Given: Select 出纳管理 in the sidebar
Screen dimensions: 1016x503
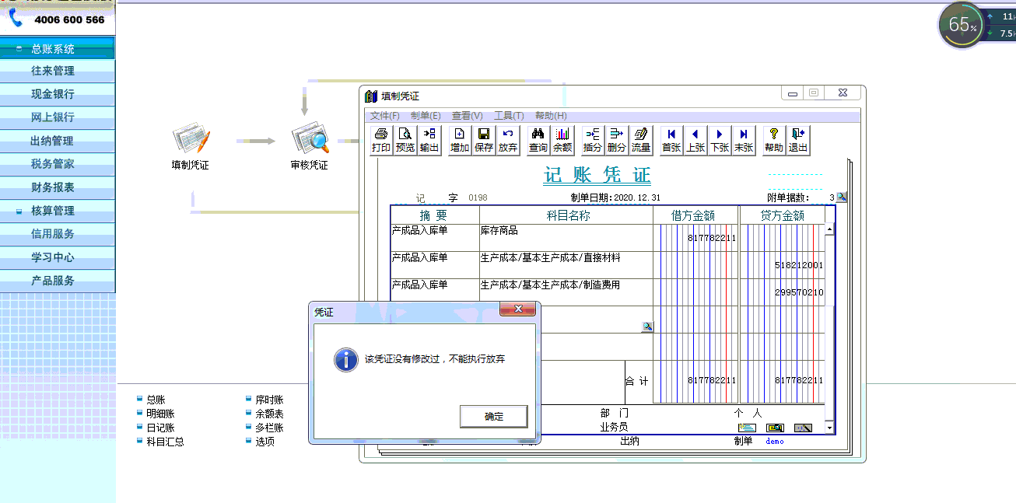Looking at the screenshot, I should [58, 141].
